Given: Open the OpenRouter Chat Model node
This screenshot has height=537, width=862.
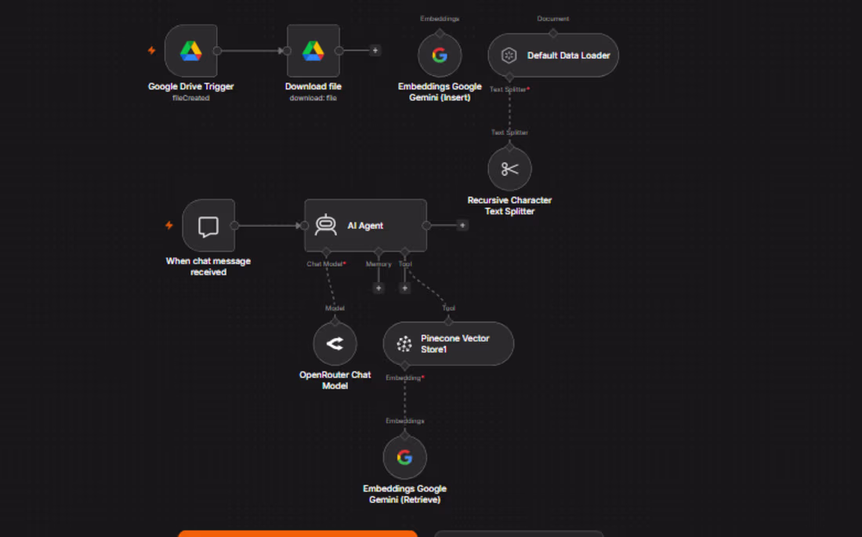Looking at the screenshot, I should click(335, 343).
